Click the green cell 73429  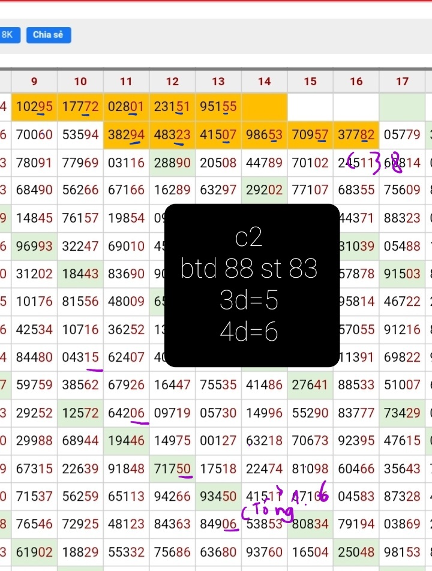(x=402, y=413)
